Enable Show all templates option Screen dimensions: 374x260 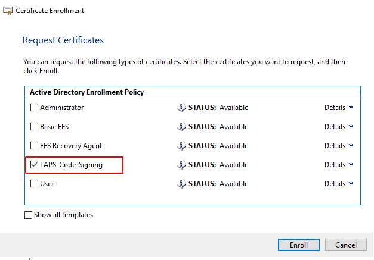pos(29,215)
